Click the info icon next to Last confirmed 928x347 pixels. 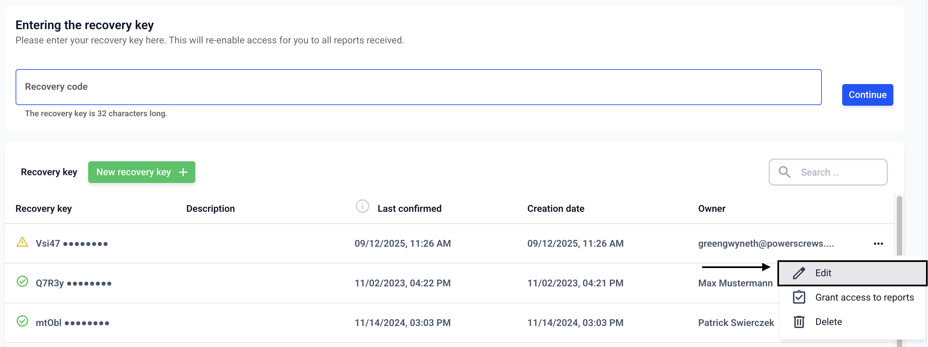pyautogui.click(x=362, y=207)
